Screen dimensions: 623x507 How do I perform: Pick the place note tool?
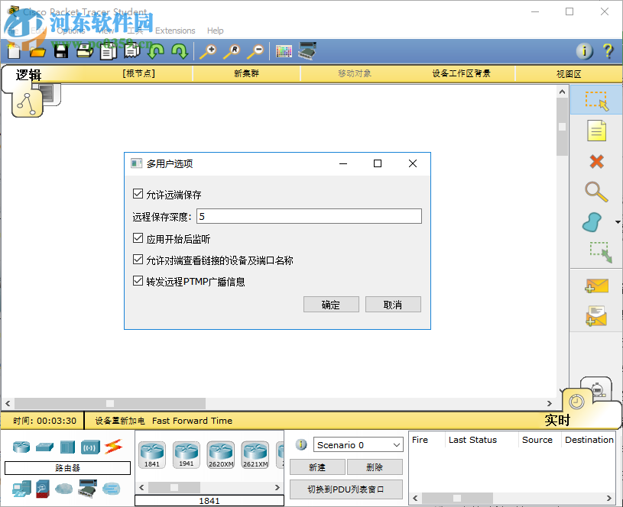click(x=595, y=130)
